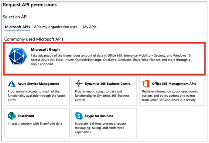This screenshot has height=143, width=209.
Task: Click the Azure Service Management triangle icon
Action: [x=12, y=84]
